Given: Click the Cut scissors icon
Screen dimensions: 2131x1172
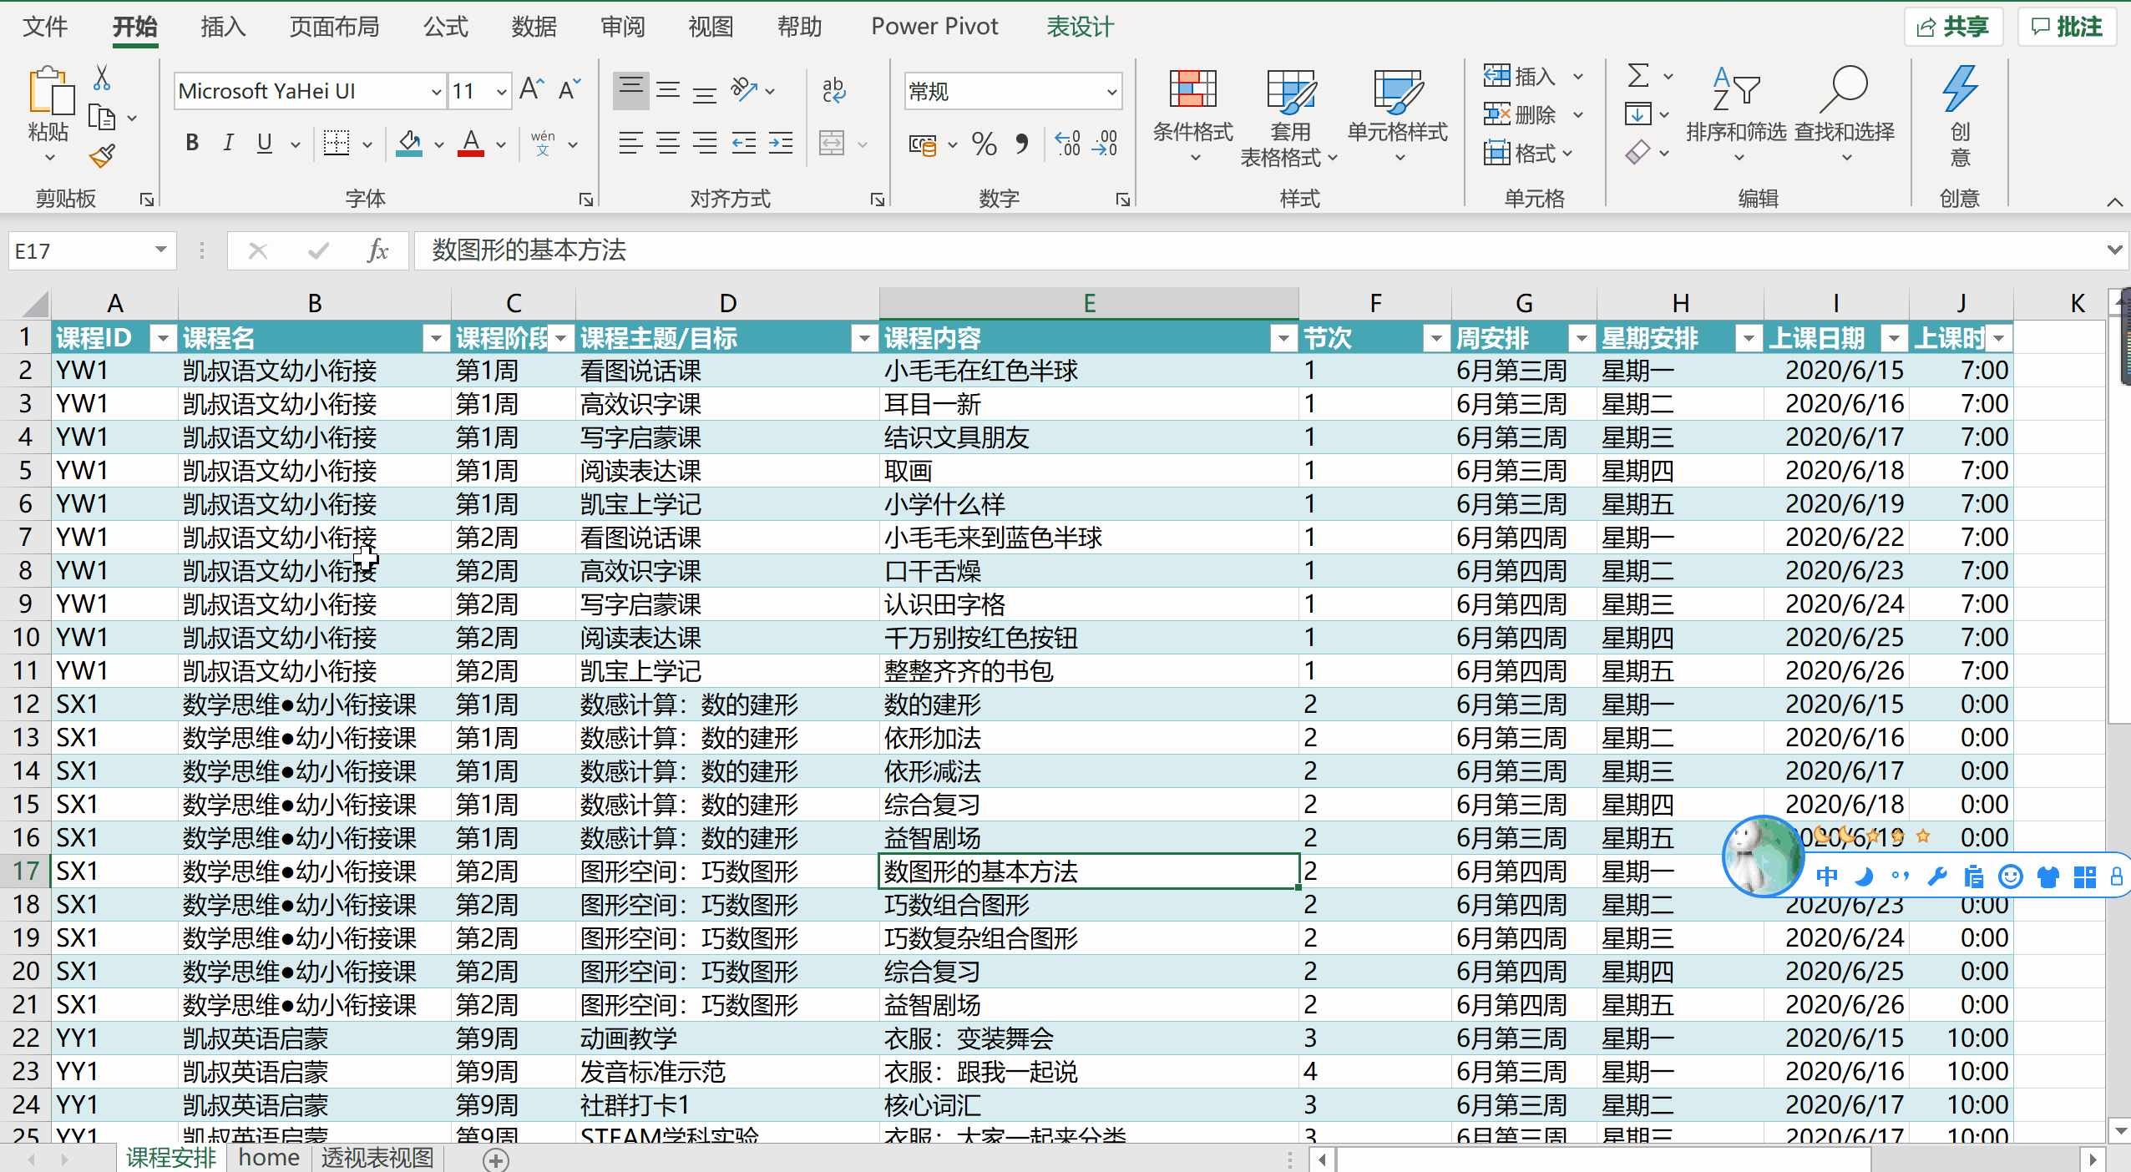Looking at the screenshot, I should pos(102,78).
